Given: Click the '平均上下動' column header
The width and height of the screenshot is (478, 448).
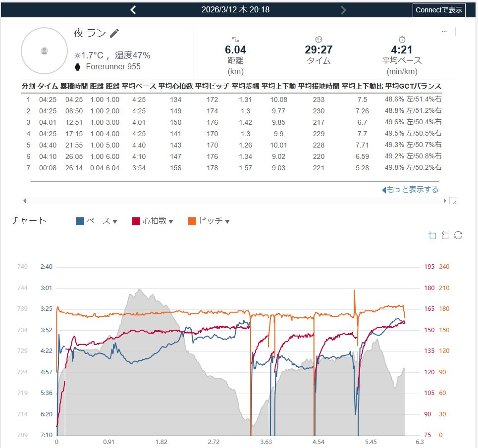Looking at the screenshot, I should pos(279,86).
